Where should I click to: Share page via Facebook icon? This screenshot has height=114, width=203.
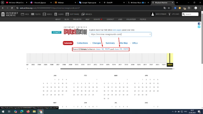[199, 24]
